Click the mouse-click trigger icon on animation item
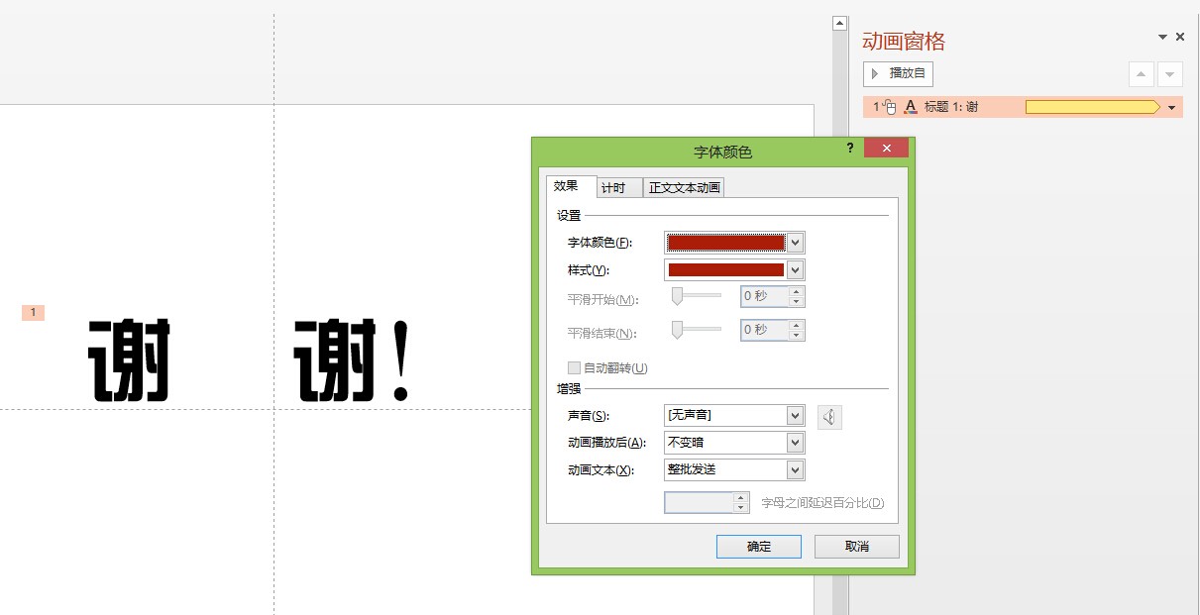Image resolution: width=1200 pixels, height=615 pixels. point(890,107)
